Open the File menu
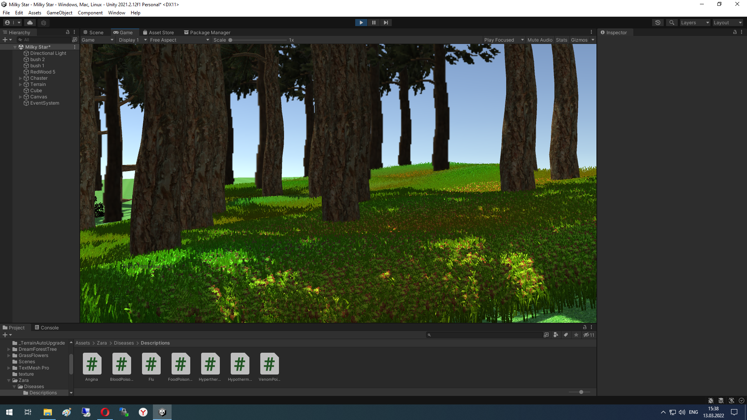Screen dimensions: 747x420 point(6,13)
